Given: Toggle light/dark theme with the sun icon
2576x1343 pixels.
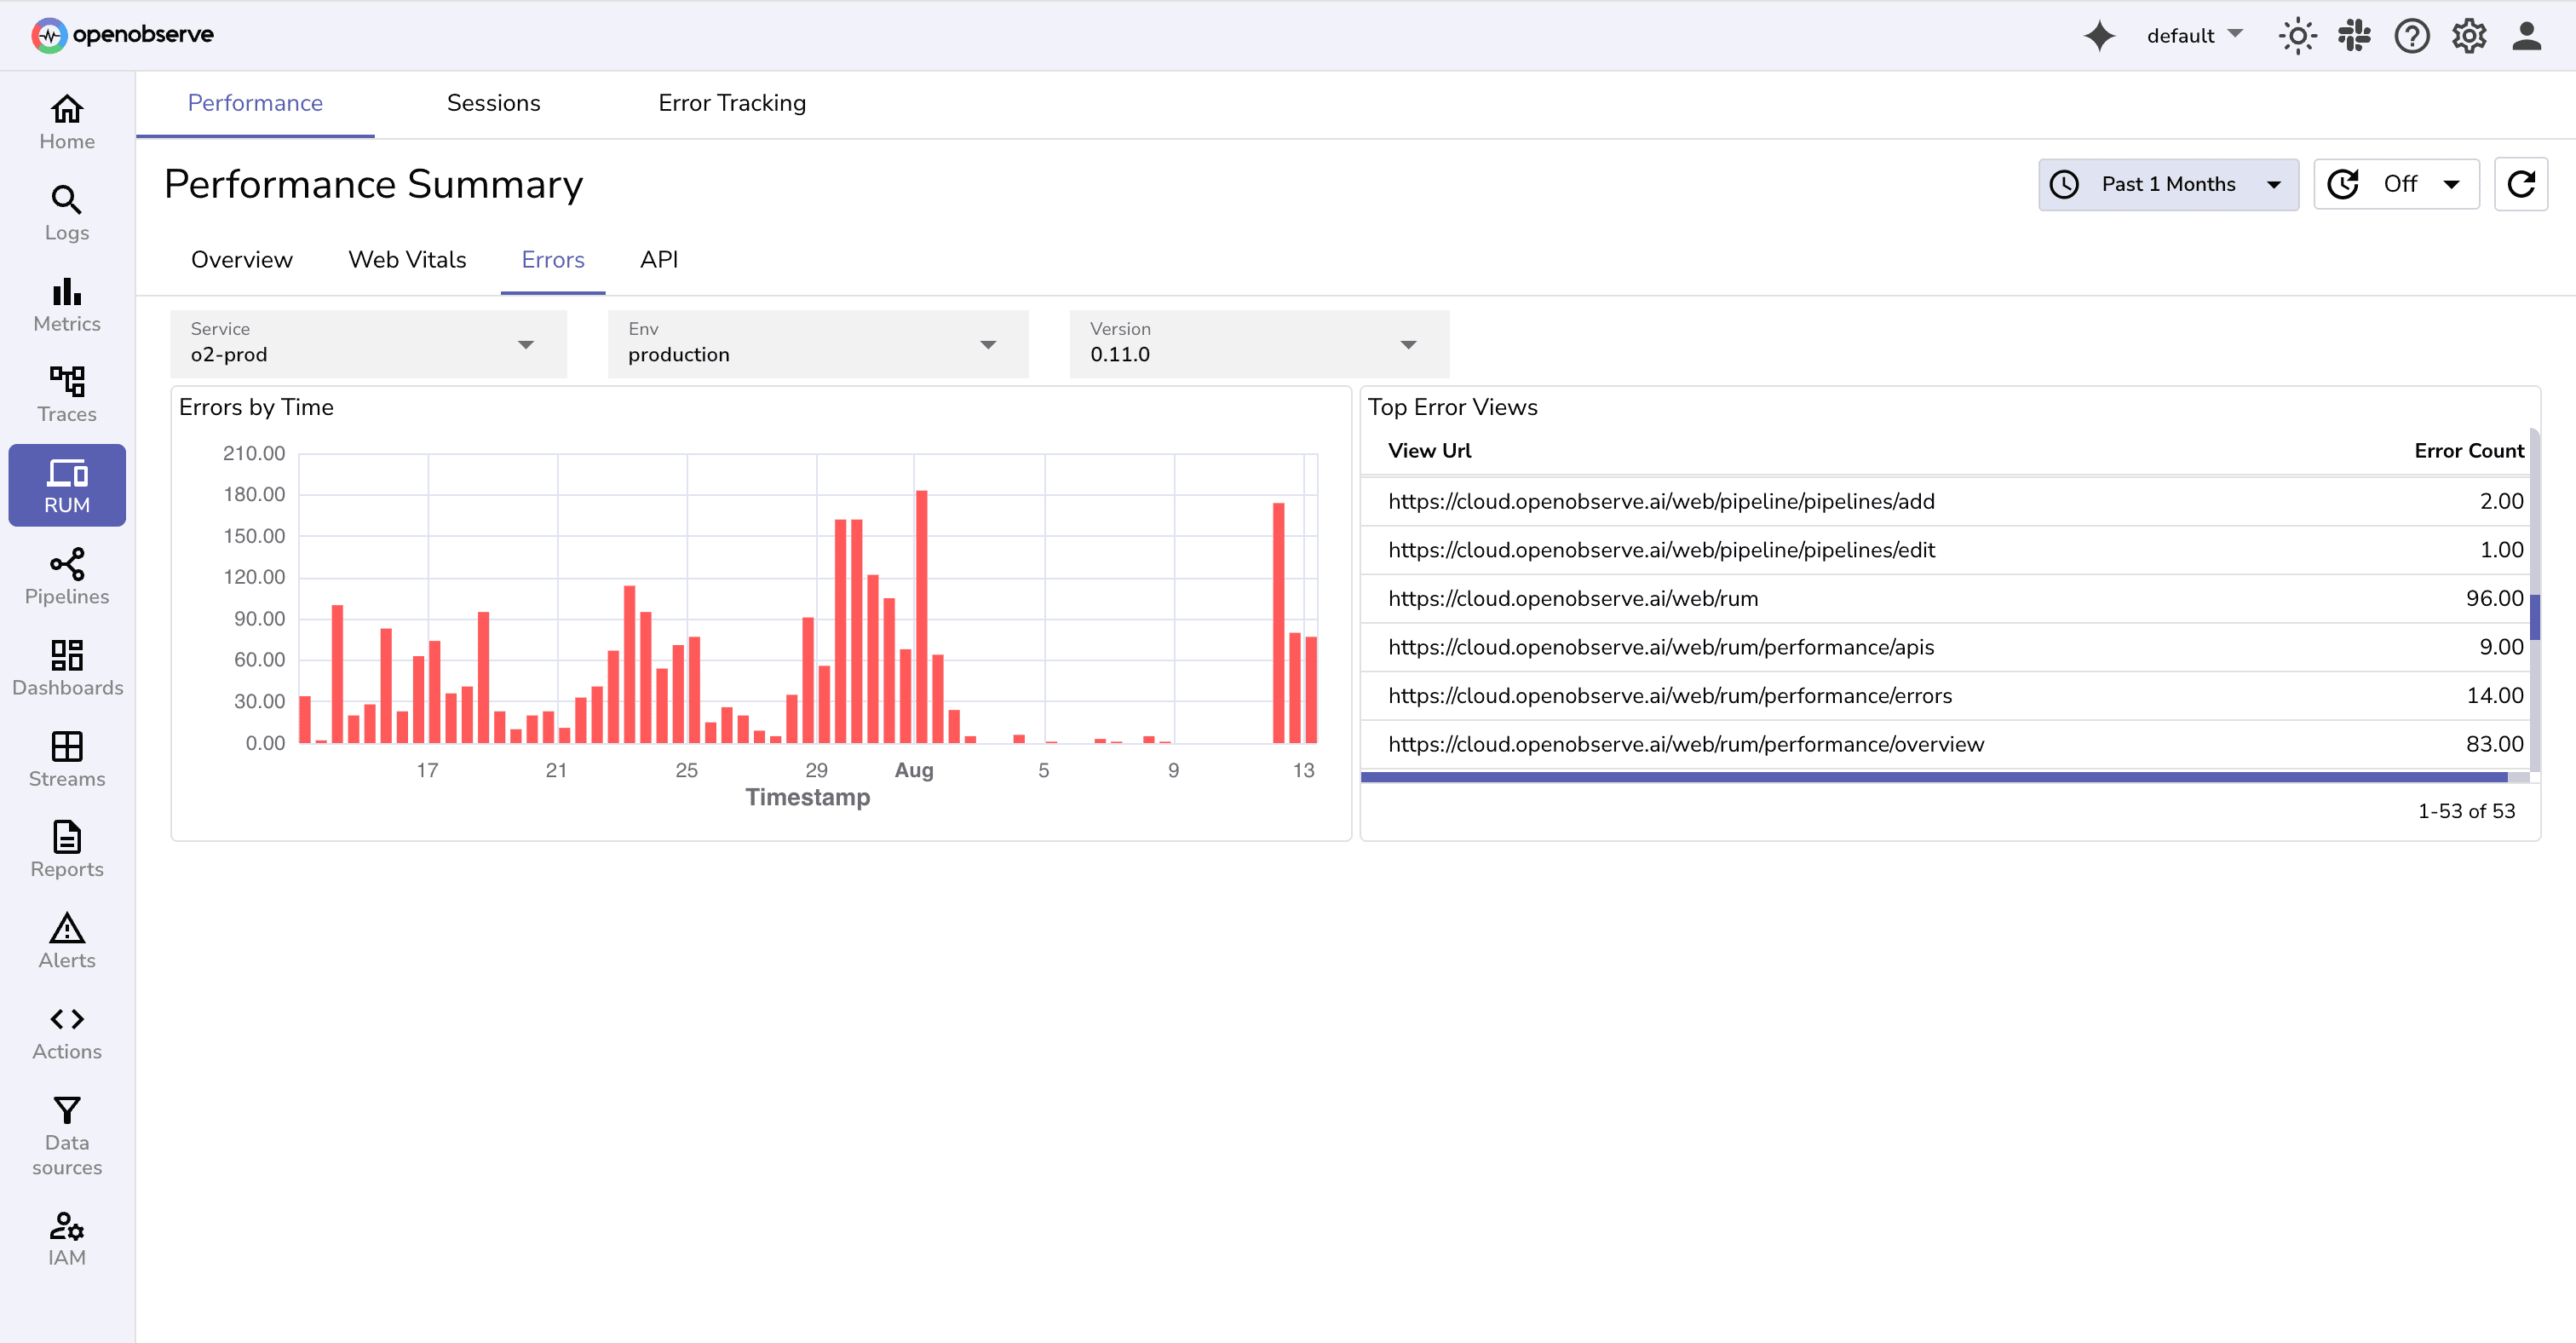Looking at the screenshot, I should pos(2297,35).
